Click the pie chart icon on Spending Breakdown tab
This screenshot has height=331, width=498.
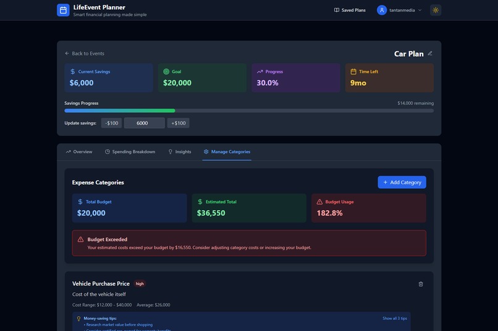[x=108, y=152]
